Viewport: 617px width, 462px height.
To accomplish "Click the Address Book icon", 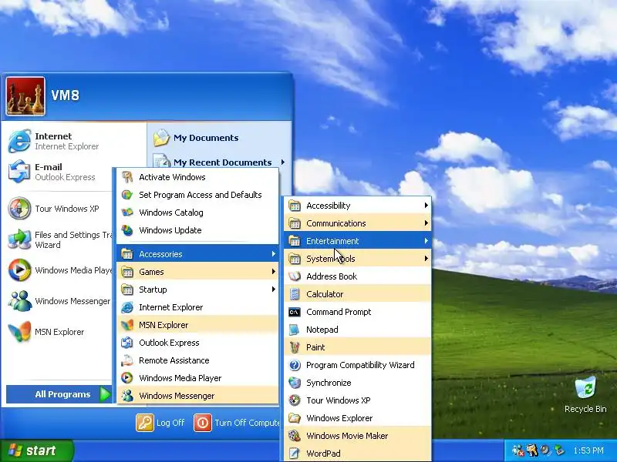I will click(x=295, y=276).
